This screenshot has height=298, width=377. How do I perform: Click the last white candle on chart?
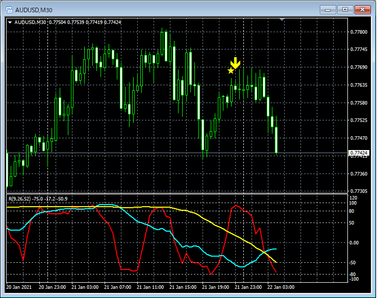click(276, 140)
